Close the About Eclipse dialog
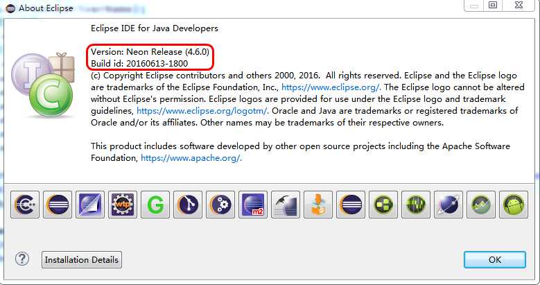Image resolution: width=540 pixels, height=285 pixels. [519, 5]
